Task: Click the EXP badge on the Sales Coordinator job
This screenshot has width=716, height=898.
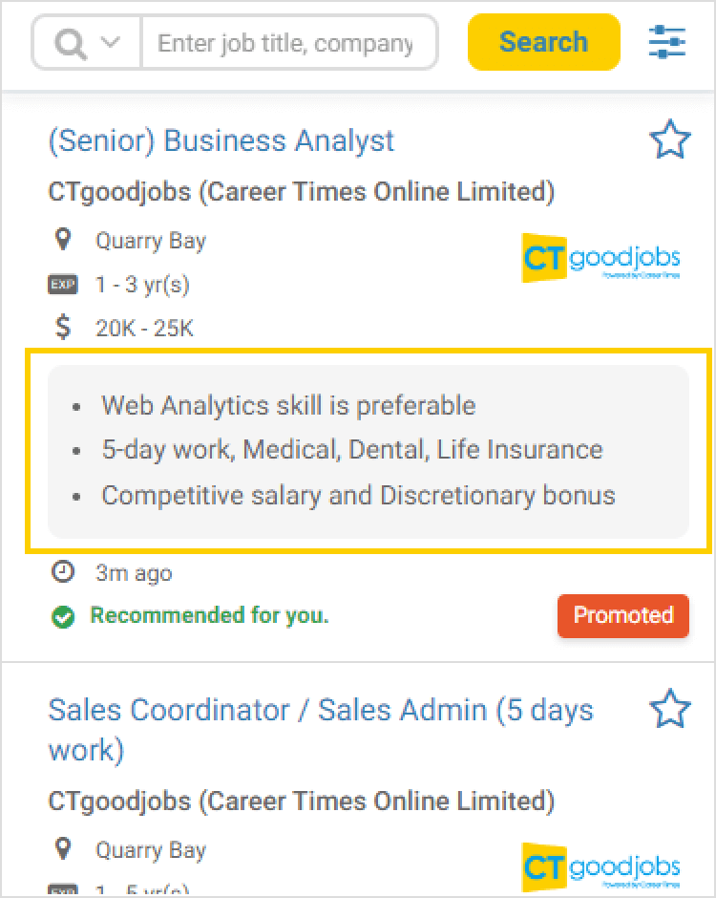Action: (62, 890)
